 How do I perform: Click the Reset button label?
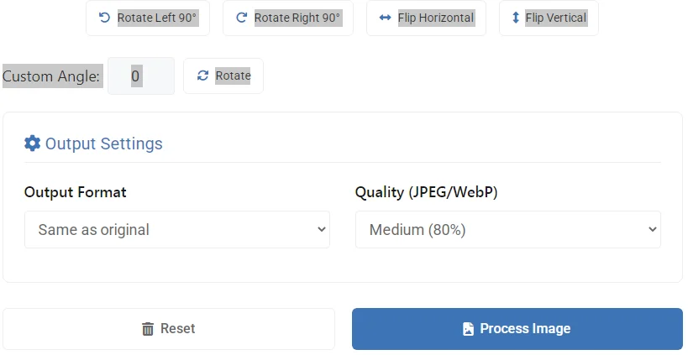177,329
